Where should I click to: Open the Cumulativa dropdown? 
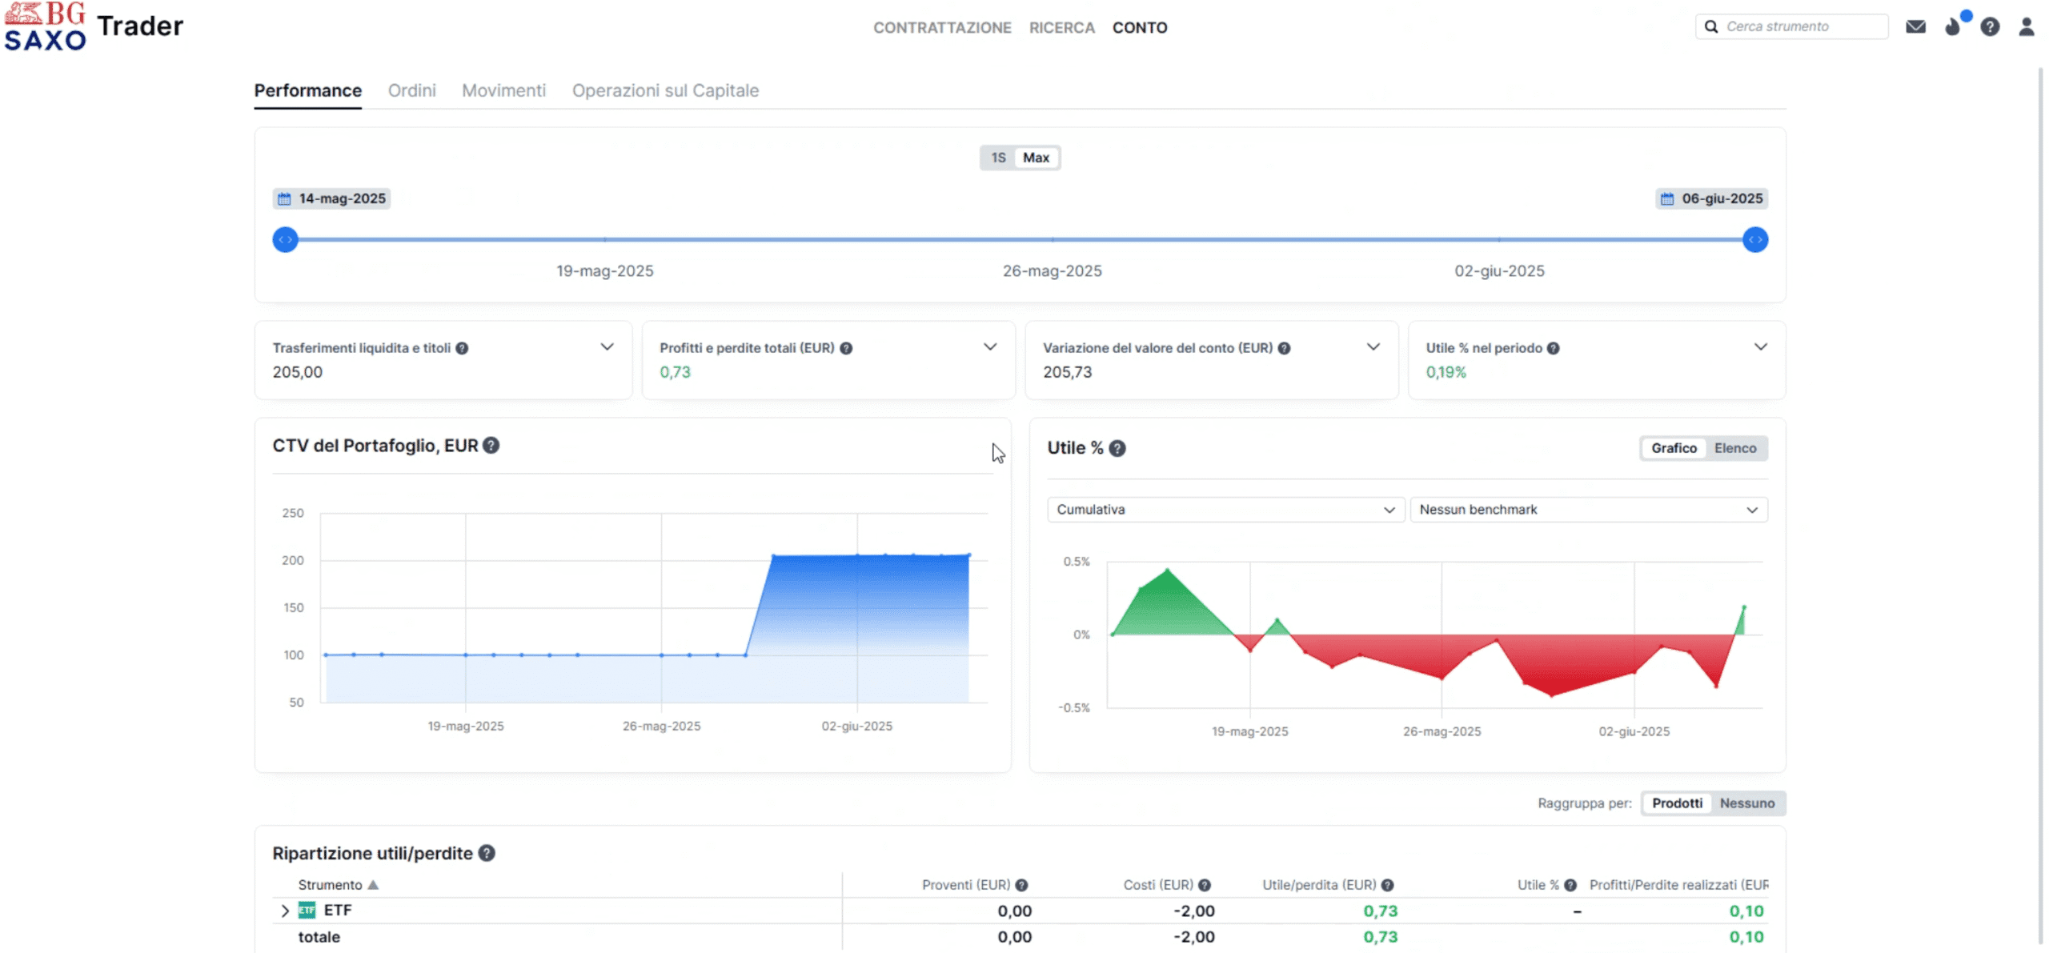1225,510
